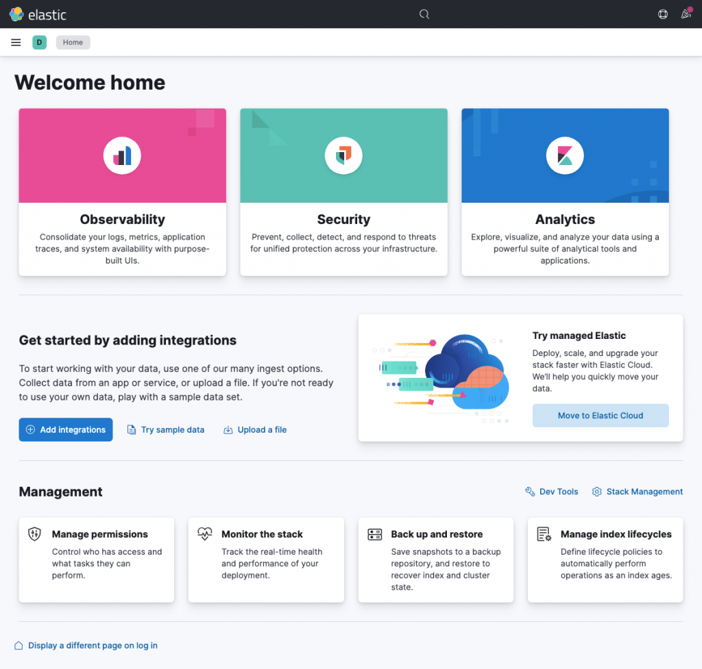The image size is (702, 669).
Task: Click the storage icon on Back up and restore
Action: pyautogui.click(x=374, y=534)
